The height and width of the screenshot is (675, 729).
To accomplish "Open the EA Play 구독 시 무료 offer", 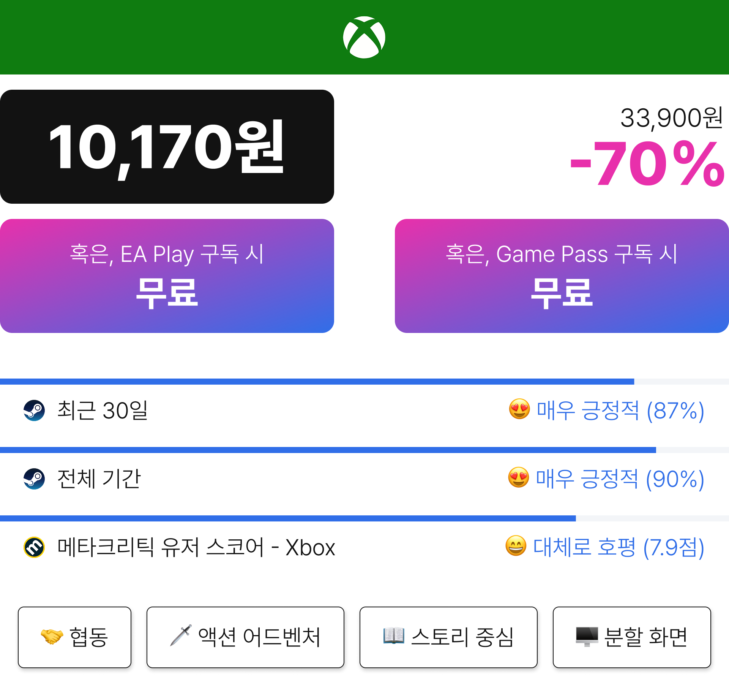I will click(x=167, y=276).
